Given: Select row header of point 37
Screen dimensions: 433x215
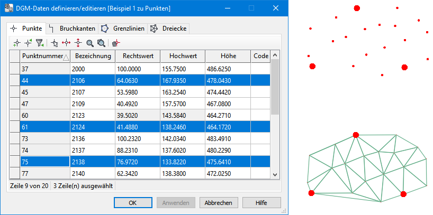Looking at the screenshot, I should pos(15,69).
